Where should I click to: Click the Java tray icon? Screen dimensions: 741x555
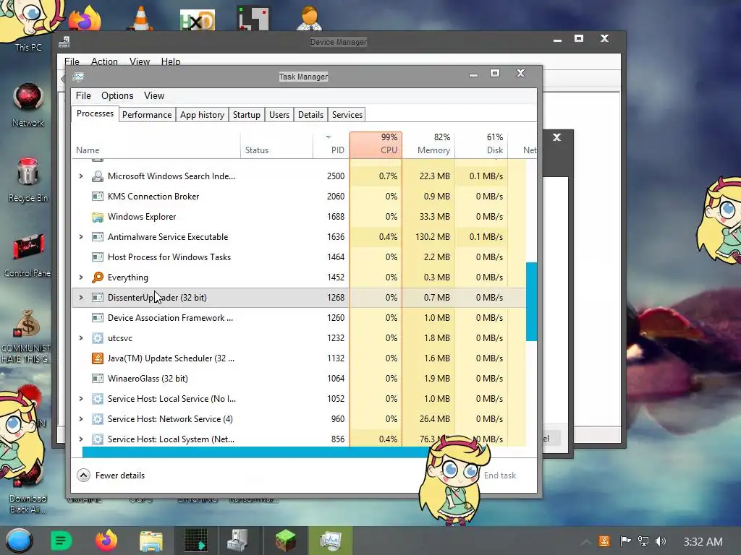(x=604, y=541)
